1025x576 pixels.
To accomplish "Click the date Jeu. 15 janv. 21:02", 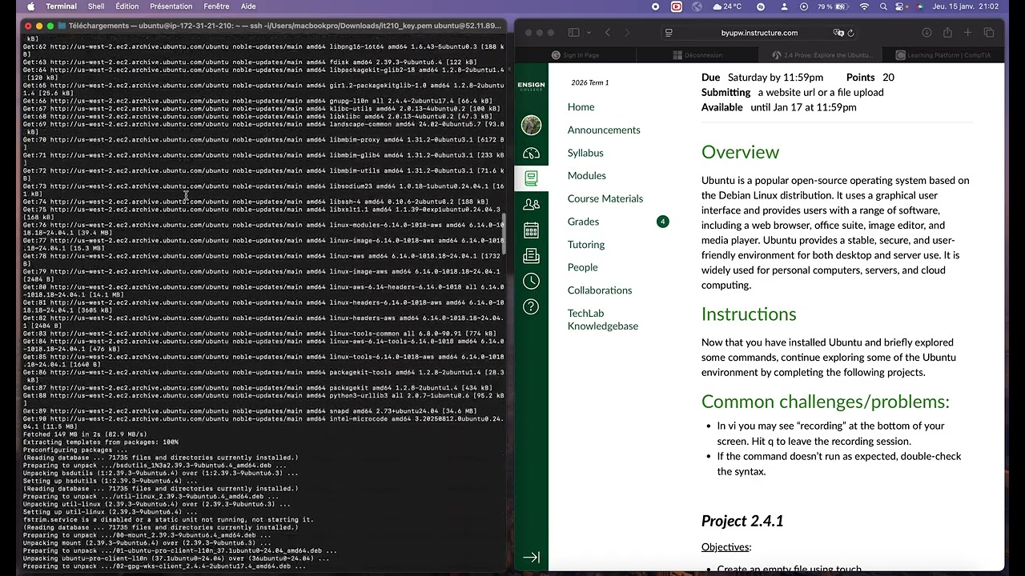I will point(964,6).
